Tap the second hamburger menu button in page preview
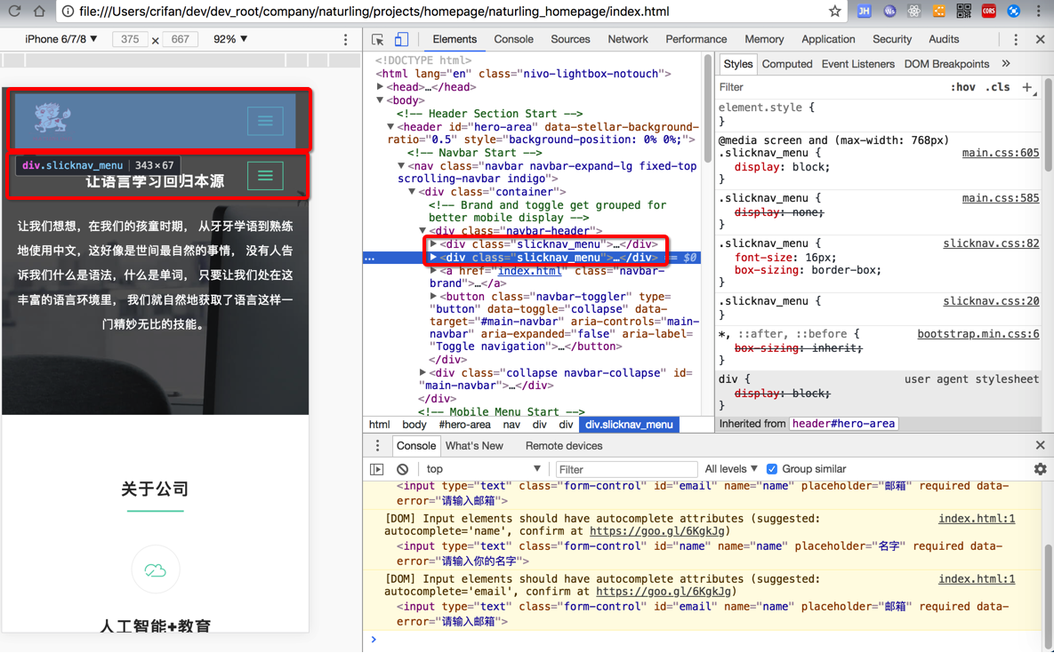Image resolution: width=1054 pixels, height=653 pixels. click(x=266, y=176)
